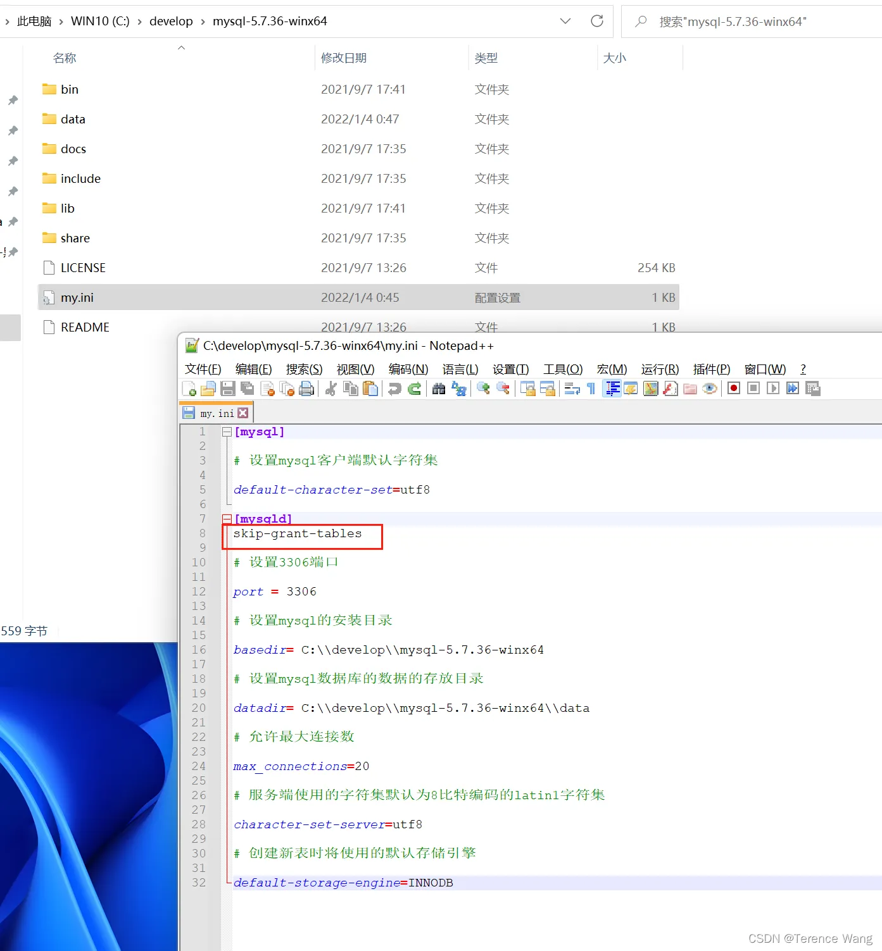
Task: Play back the recorded macro icon
Action: click(773, 388)
